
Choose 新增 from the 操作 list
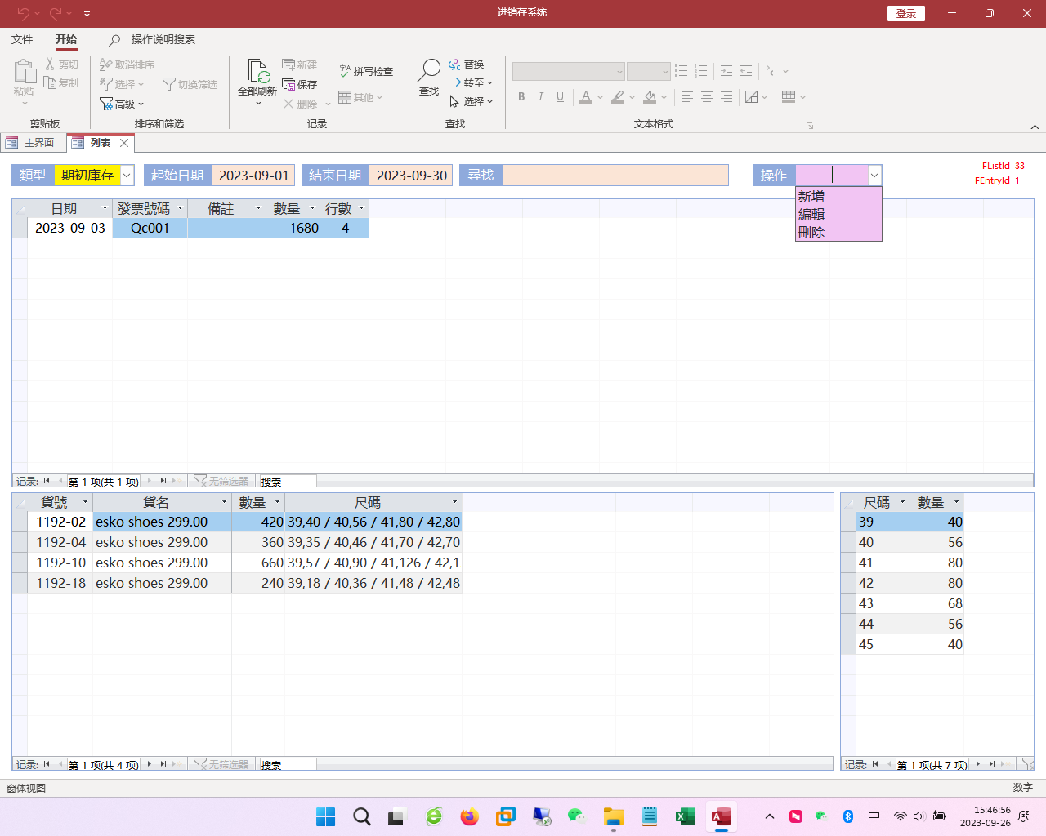coord(811,197)
